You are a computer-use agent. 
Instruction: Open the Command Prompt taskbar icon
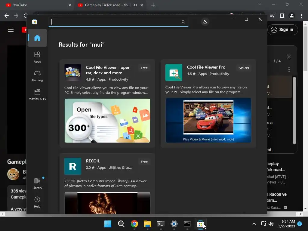[x=187, y=224]
